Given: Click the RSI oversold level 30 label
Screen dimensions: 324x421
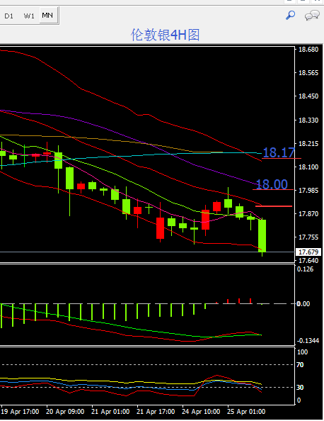Looking at the screenshot, I should [300, 387].
